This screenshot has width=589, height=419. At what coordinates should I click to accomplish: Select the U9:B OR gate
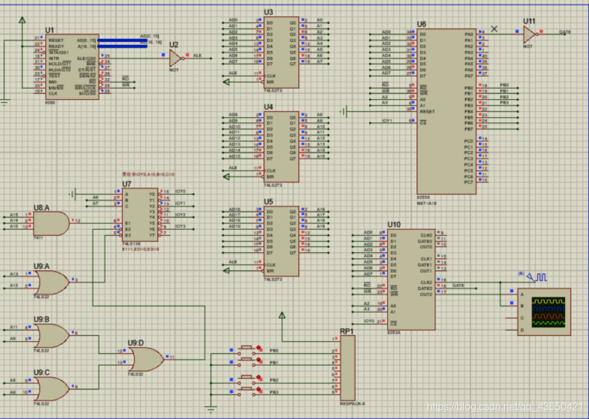52,336
